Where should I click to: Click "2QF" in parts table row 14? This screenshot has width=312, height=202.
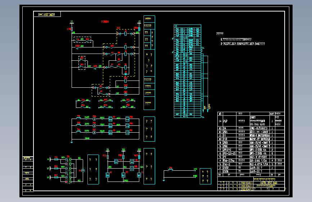(225, 121)
